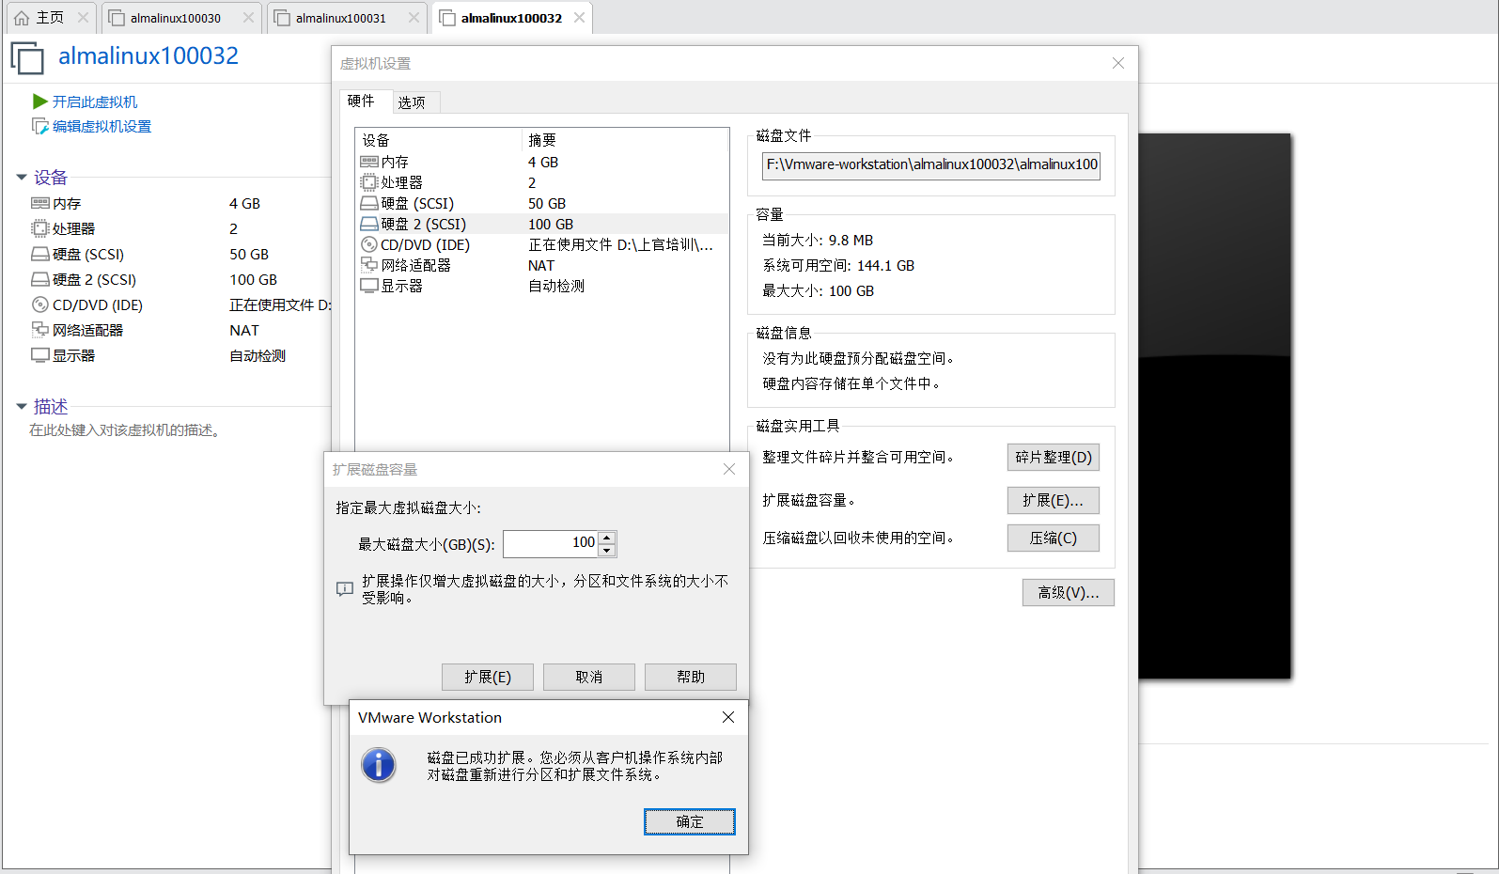Close the 扩展磁盘容量 dialog
This screenshot has width=1499, height=874.
click(x=729, y=469)
